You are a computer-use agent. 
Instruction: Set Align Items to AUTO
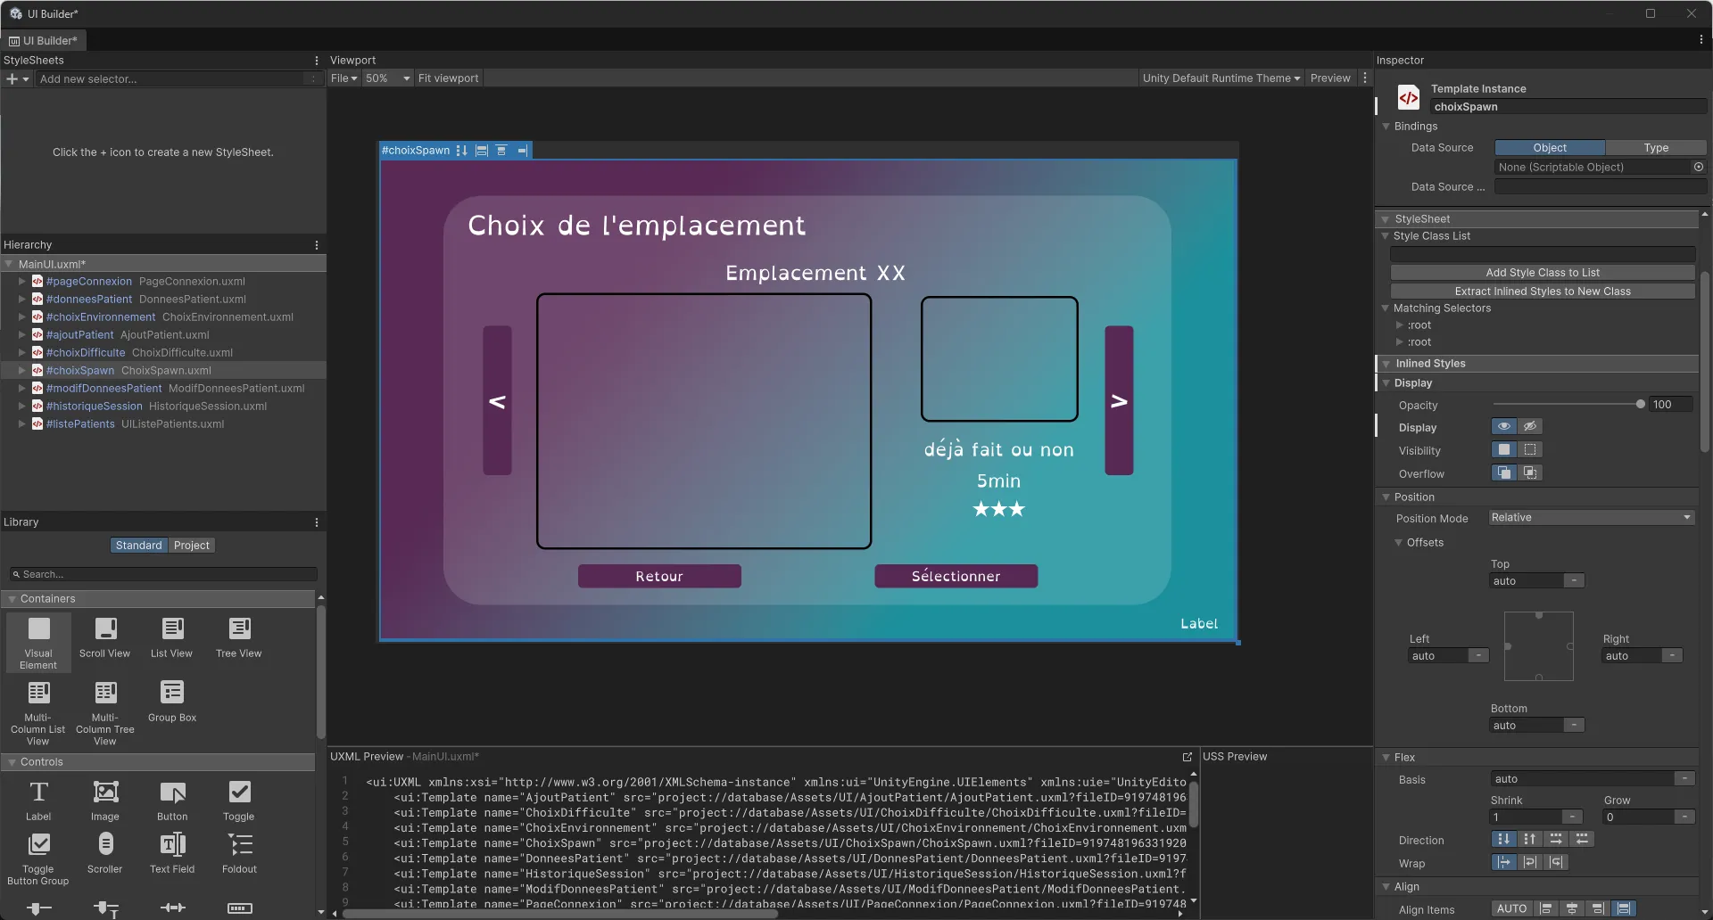[x=1511, y=909]
